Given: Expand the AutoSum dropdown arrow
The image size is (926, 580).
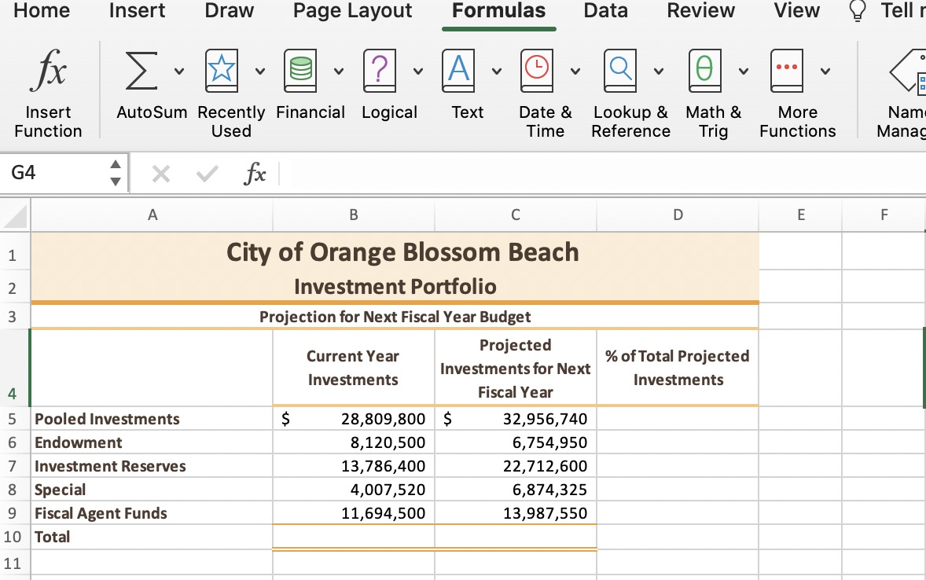Looking at the screenshot, I should (178, 71).
